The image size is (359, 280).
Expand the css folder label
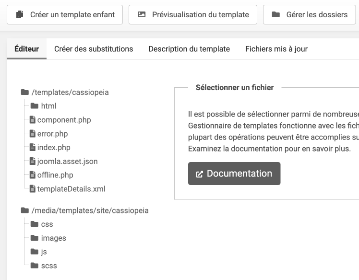point(47,224)
